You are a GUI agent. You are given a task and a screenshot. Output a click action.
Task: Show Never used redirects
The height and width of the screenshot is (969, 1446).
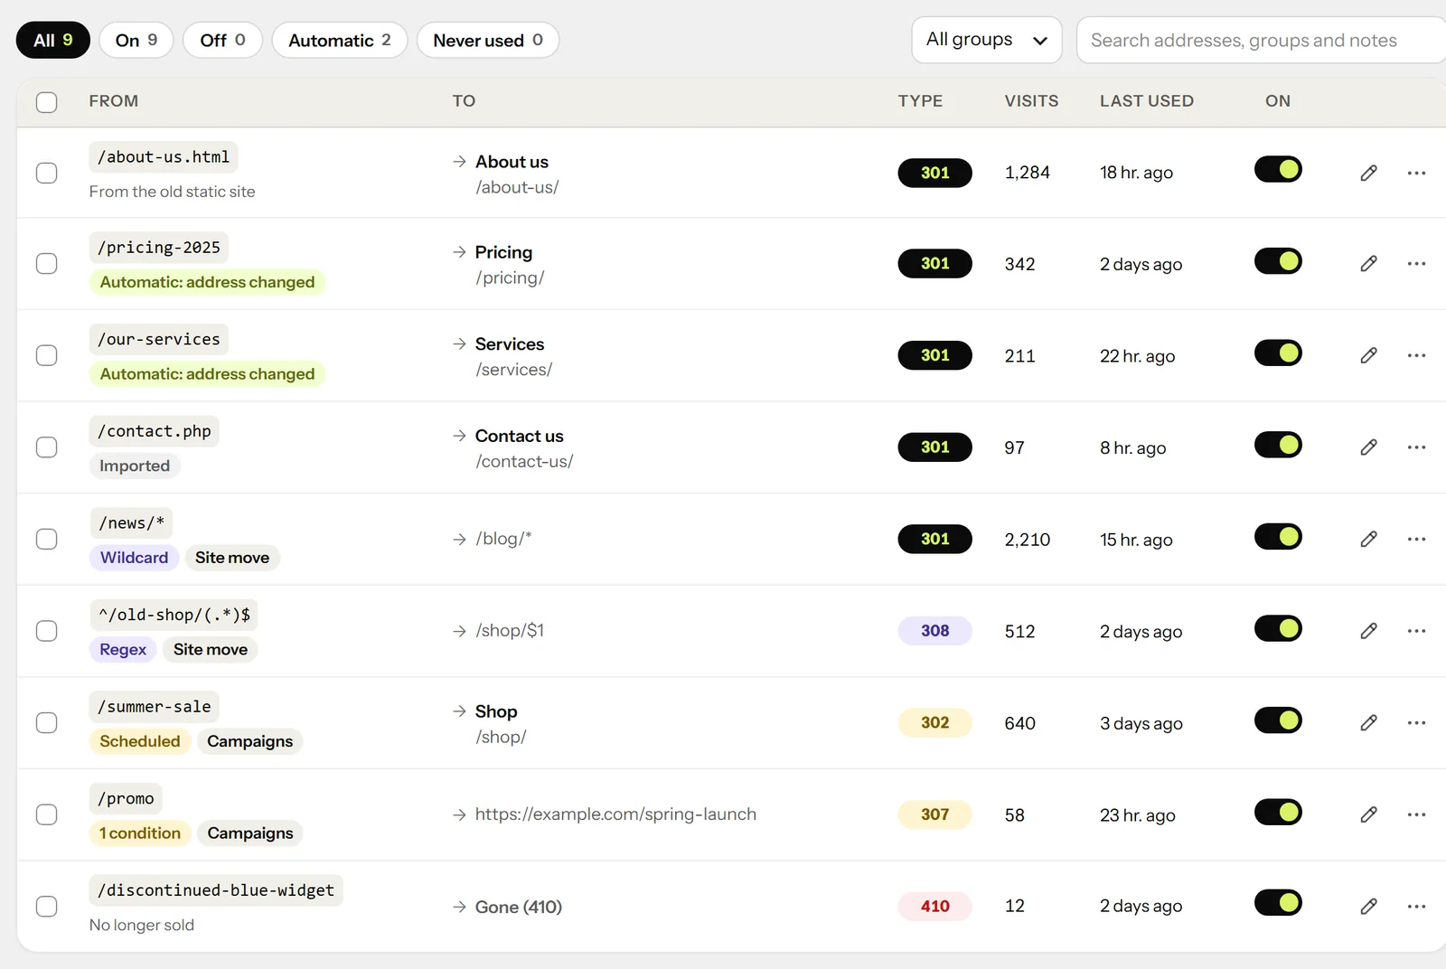click(488, 40)
